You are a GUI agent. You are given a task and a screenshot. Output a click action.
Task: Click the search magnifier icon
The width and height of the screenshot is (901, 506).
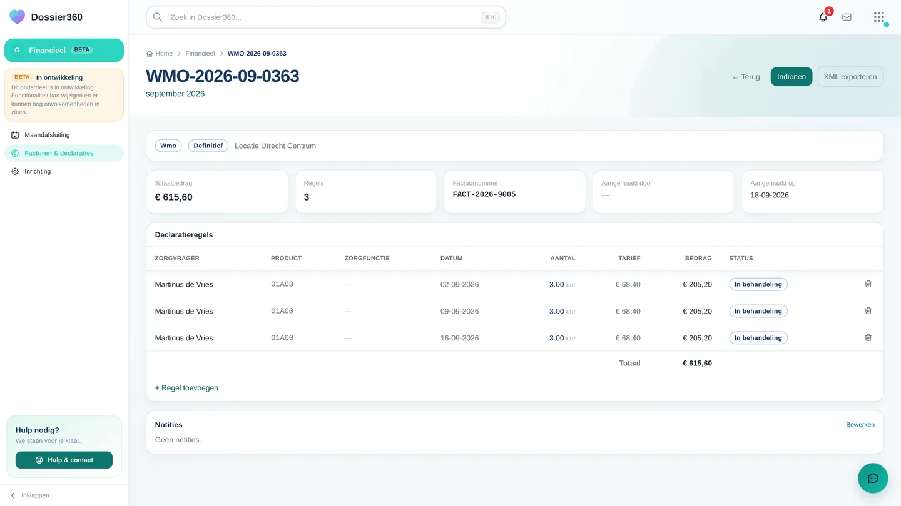pyautogui.click(x=158, y=17)
